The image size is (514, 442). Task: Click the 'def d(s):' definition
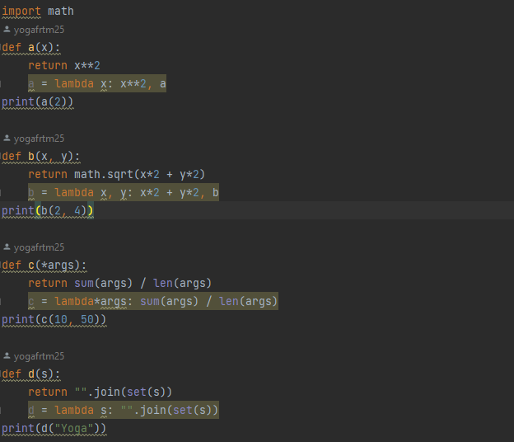point(31,374)
